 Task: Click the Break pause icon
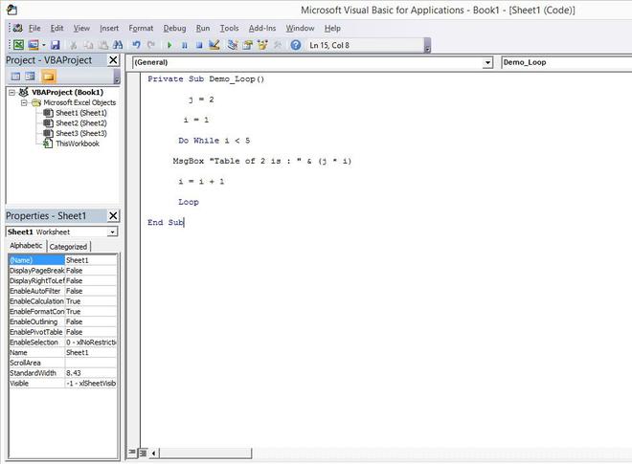coord(185,45)
